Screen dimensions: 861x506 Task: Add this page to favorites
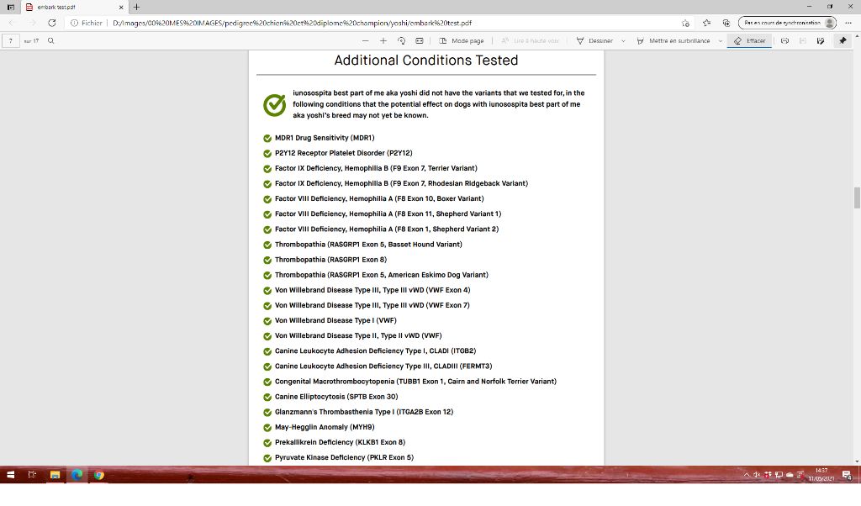686,23
